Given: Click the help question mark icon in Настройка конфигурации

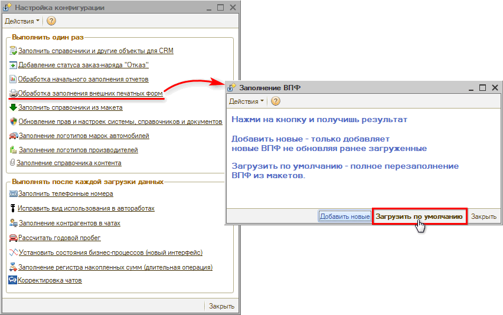Looking at the screenshot, I should pyautogui.click(x=51, y=21).
